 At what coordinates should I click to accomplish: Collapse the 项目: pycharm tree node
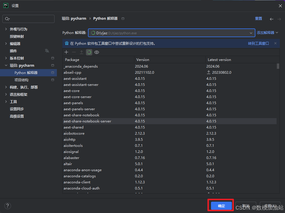[6, 65]
